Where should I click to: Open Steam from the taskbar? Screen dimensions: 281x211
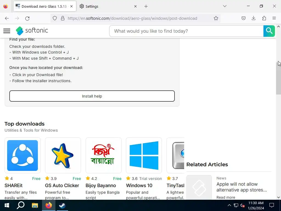pyautogui.click(x=62, y=205)
